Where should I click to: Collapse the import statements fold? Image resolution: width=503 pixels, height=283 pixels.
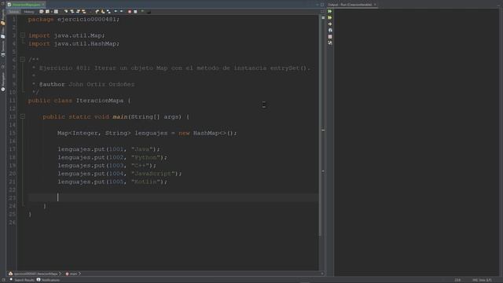point(23,35)
